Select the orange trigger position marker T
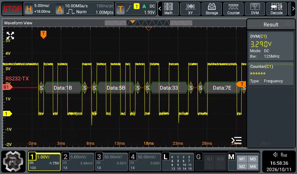This screenshot has width=297, height=174. pyautogui.click(x=44, y=35)
